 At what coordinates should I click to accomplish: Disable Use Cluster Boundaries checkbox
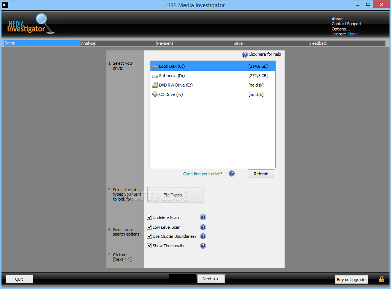pos(149,236)
